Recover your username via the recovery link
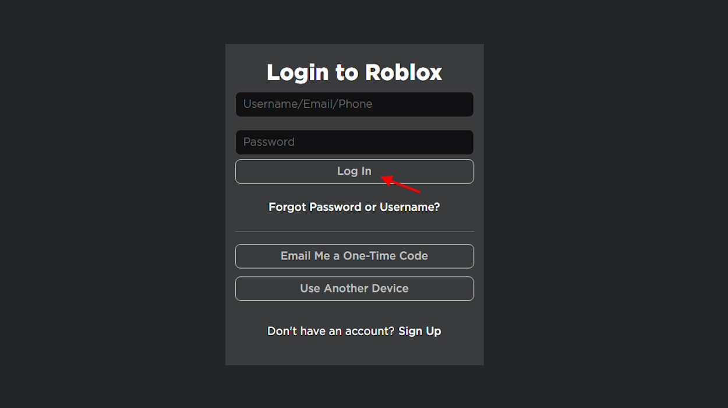This screenshot has width=728, height=408. [354, 206]
